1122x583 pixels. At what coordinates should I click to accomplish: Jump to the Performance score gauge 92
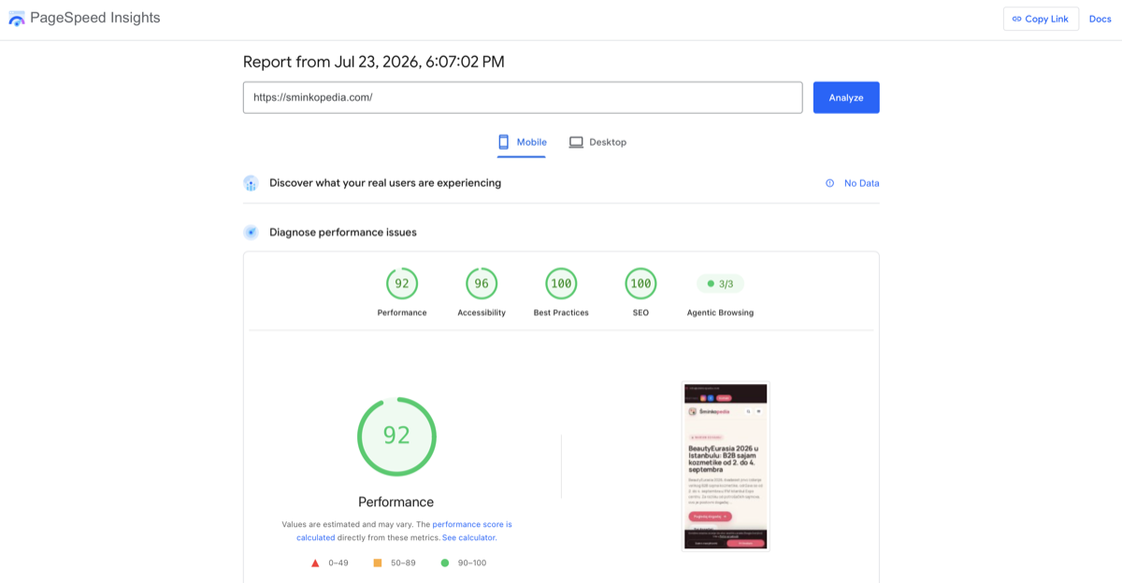click(x=402, y=284)
